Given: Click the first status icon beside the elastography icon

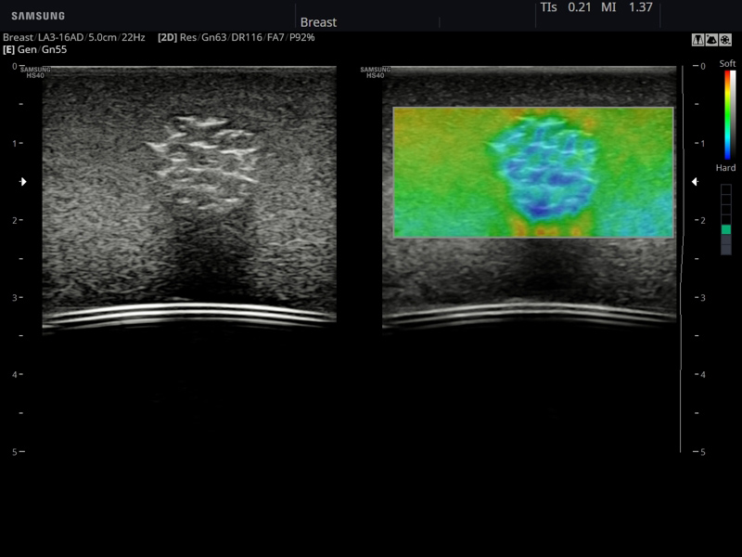Looking at the screenshot, I should [x=698, y=40].
